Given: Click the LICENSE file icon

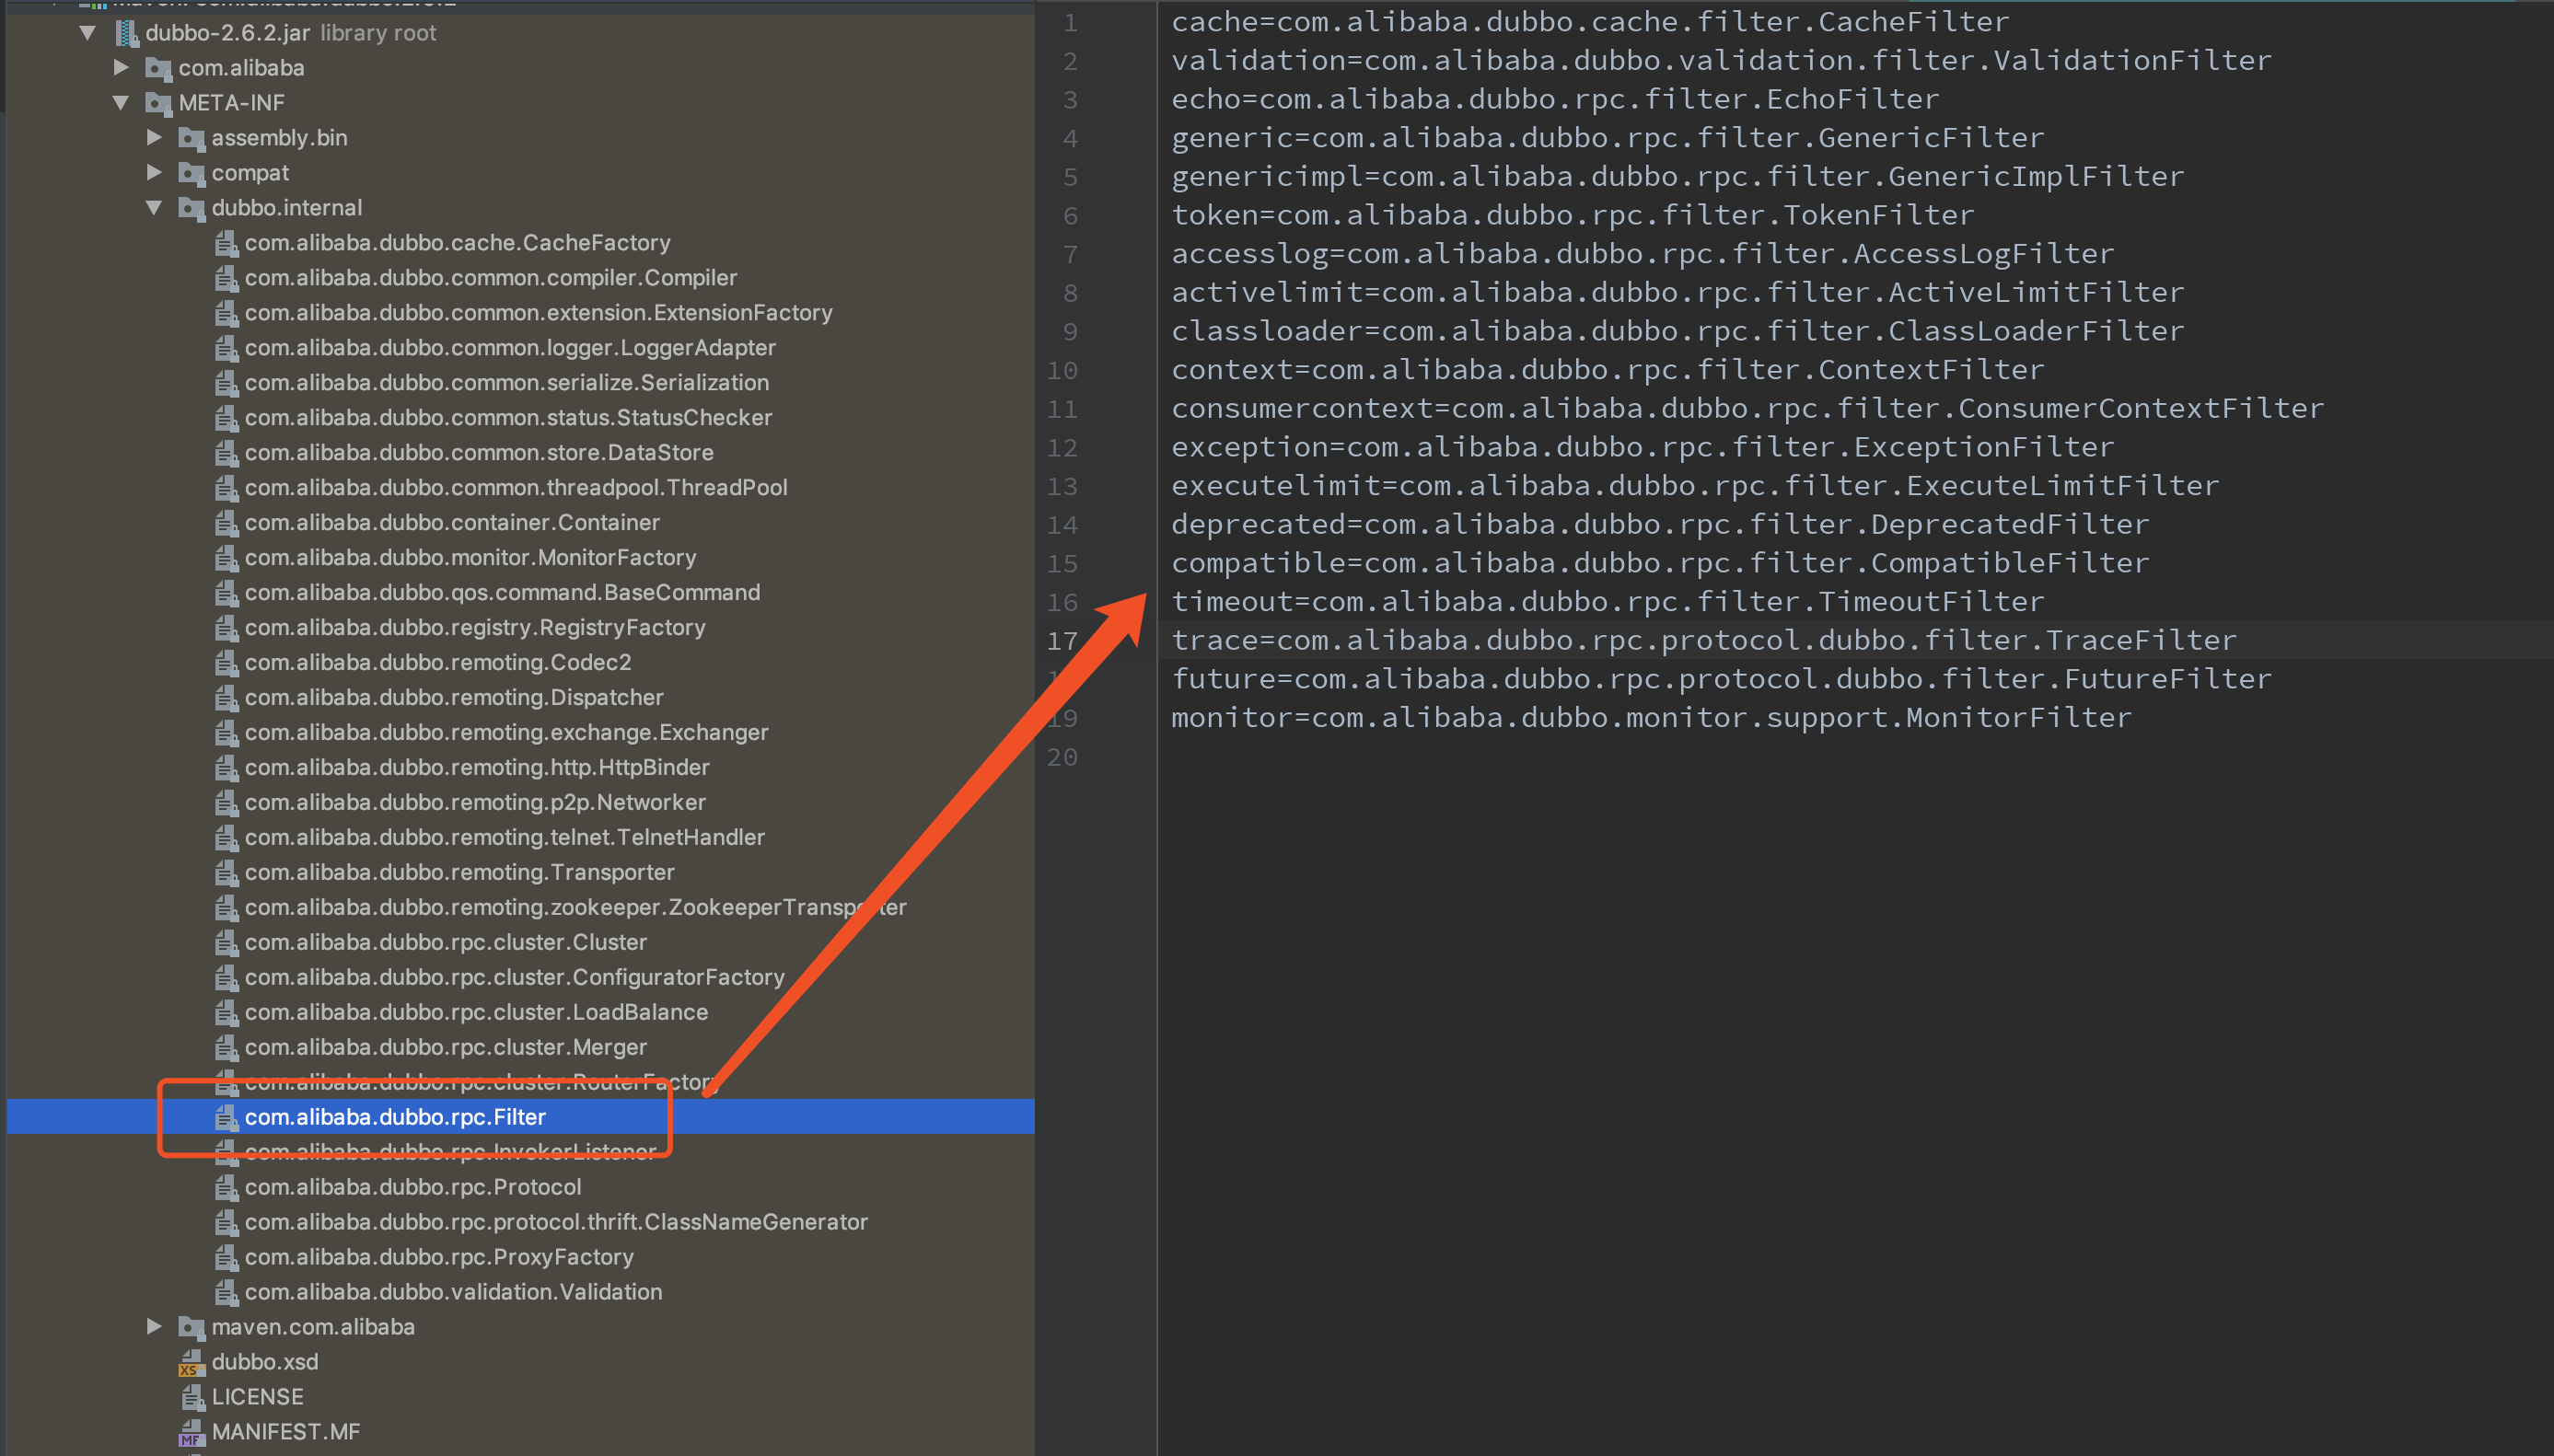Looking at the screenshot, I should pos(192,1397).
